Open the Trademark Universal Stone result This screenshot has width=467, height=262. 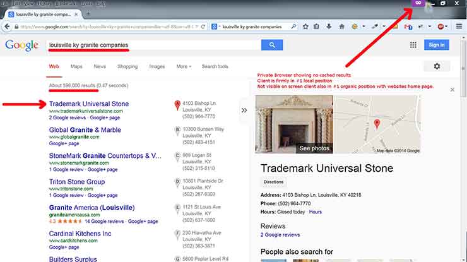(x=89, y=104)
